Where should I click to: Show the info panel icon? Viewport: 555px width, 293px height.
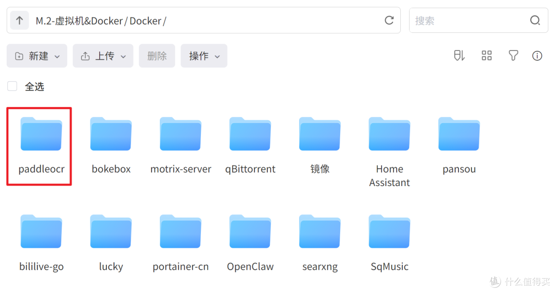tap(537, 56)
